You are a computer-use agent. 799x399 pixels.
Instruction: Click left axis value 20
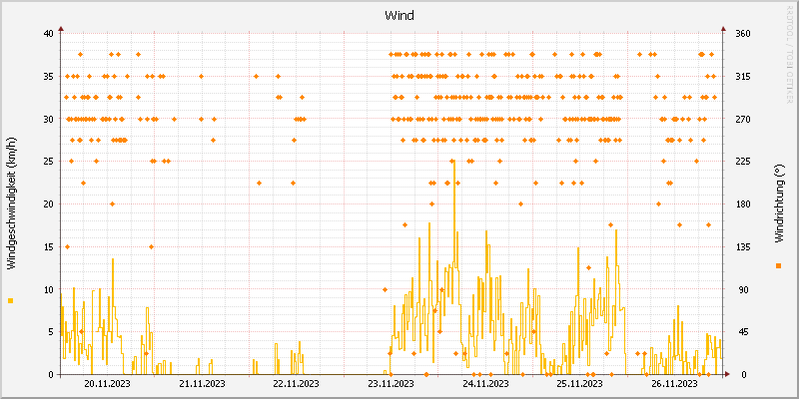pos(48,204)
